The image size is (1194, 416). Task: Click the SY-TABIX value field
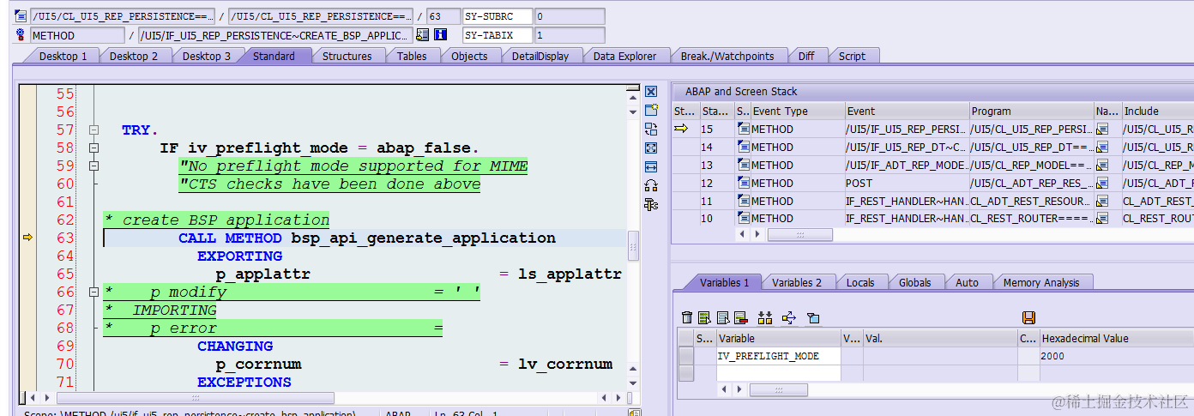[x=569, y=35]
